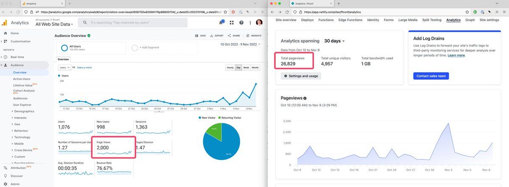Select the Month granularity toggle

(255, 67)
